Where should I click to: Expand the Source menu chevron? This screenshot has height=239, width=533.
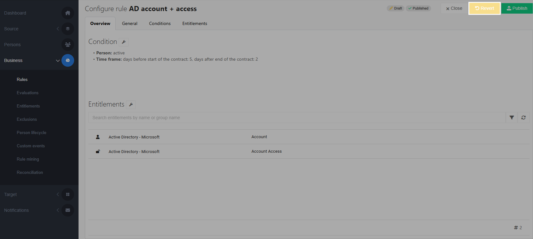point(58,29)
